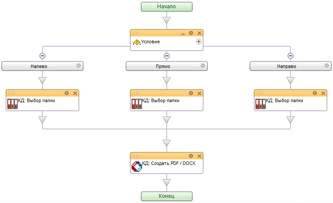The height and width of the screenshot is (203, 333).
Task: Select the Конец end node
Action: 167,196
